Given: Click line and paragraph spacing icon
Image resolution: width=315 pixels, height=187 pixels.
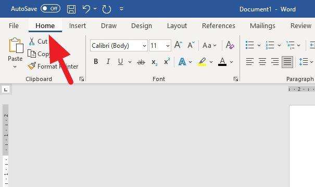Looking at the screenshot, I should pos(304,62).
